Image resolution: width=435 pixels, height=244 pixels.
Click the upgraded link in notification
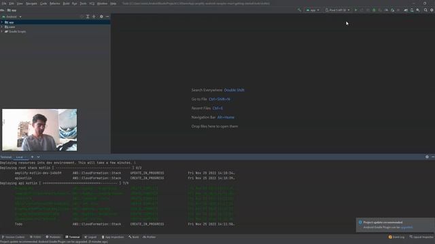coord(406,228)
